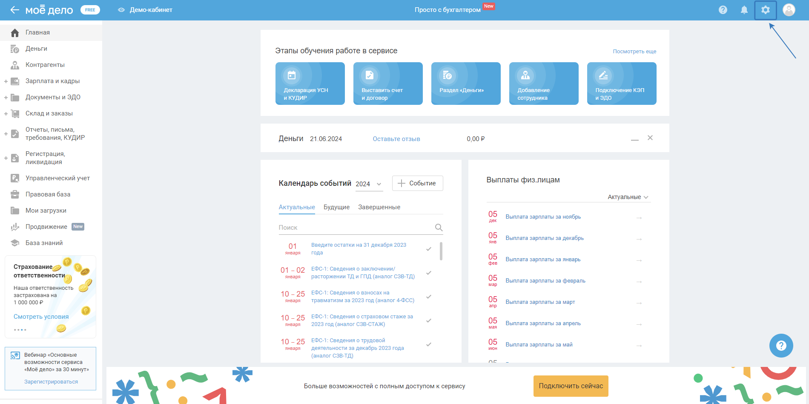Click Подключить сейчас button
Screen dimensions: 809x404
[571, 386]
